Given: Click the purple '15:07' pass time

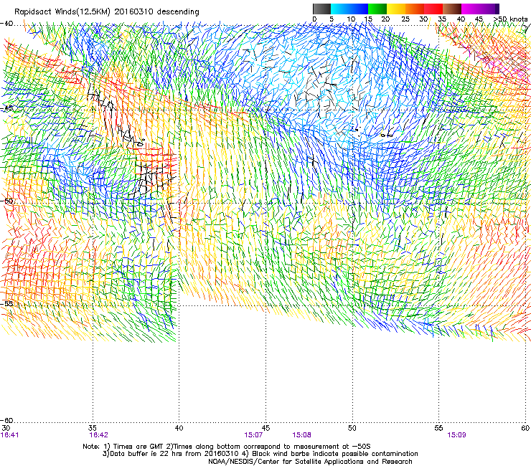Looking at the screenshot, I should 253,435.
